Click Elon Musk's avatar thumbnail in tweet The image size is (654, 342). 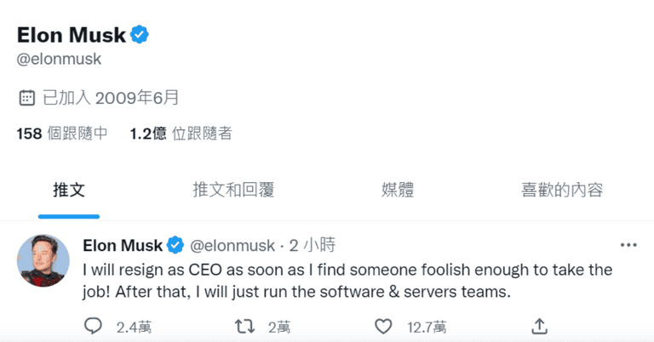[44, 259]
